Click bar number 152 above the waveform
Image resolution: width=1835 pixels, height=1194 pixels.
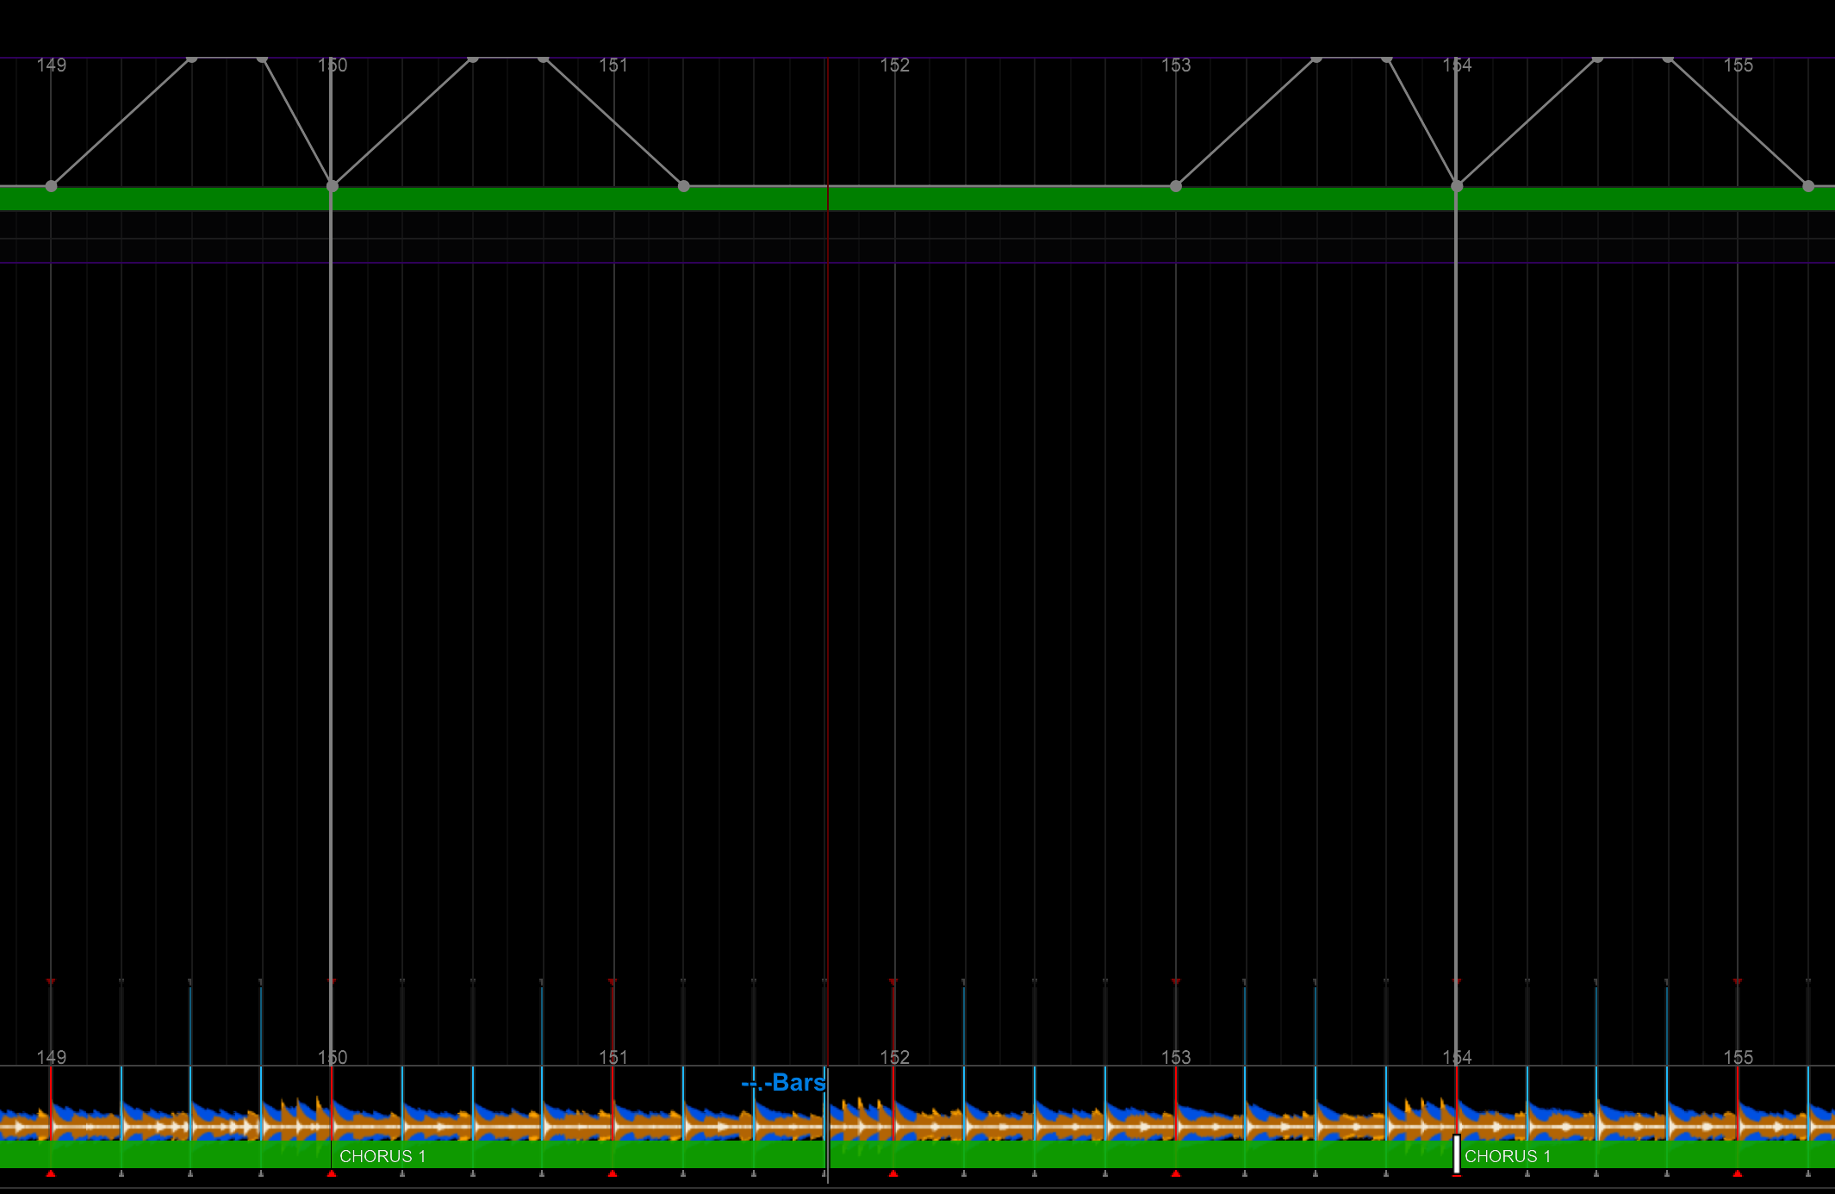click(894, 1057)
